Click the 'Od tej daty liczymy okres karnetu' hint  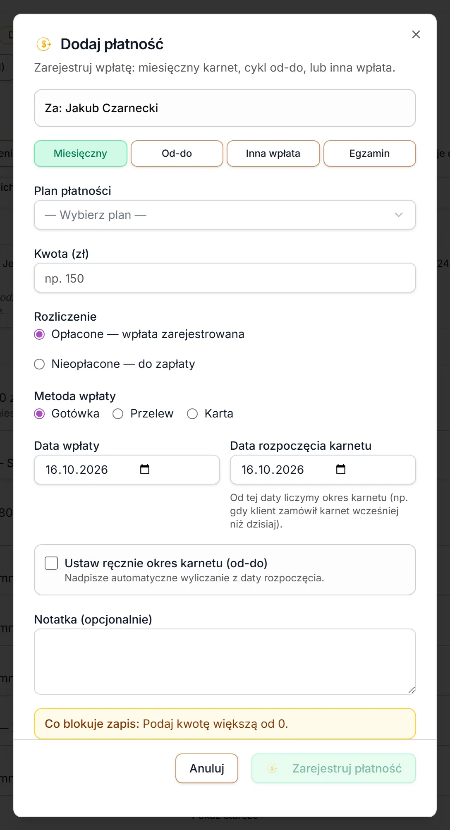coord(319,511)
